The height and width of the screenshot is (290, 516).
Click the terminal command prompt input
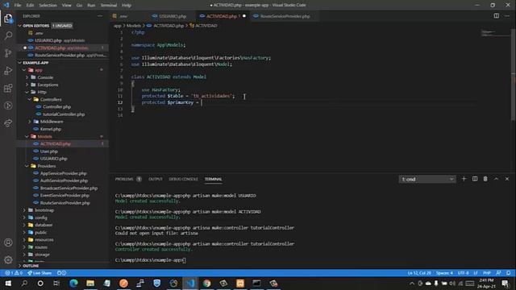tap(185, 260)
